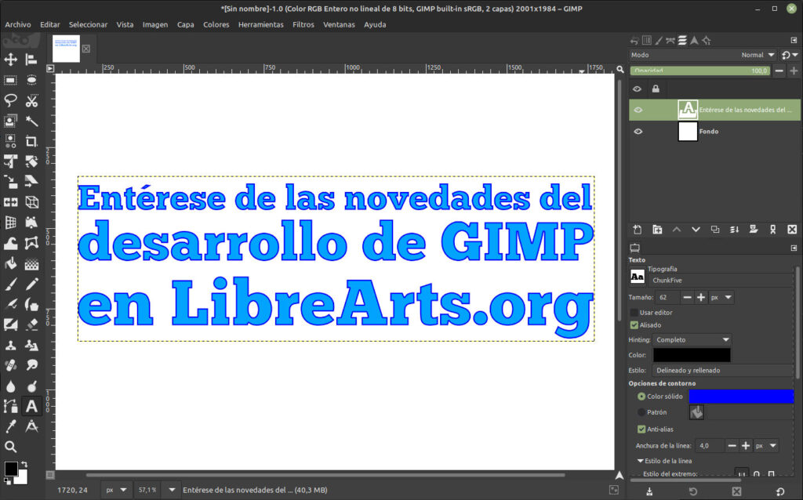The height and width of the screenshot is (500, 803).
Task: Select the Clone stamp tool
Action: (x=11, y=345)
